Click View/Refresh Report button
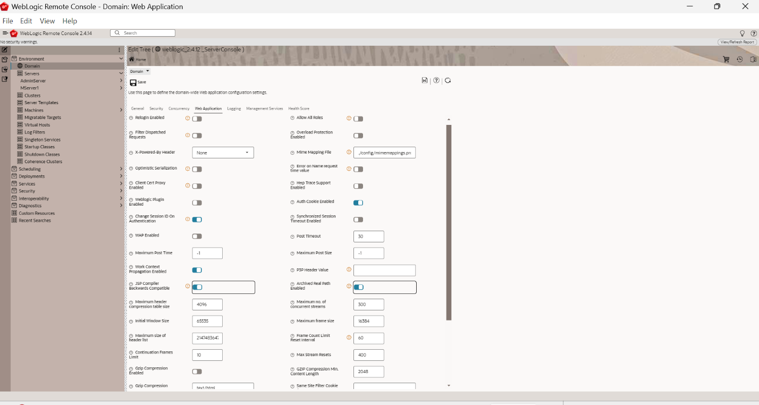 [x=738, y=42]
